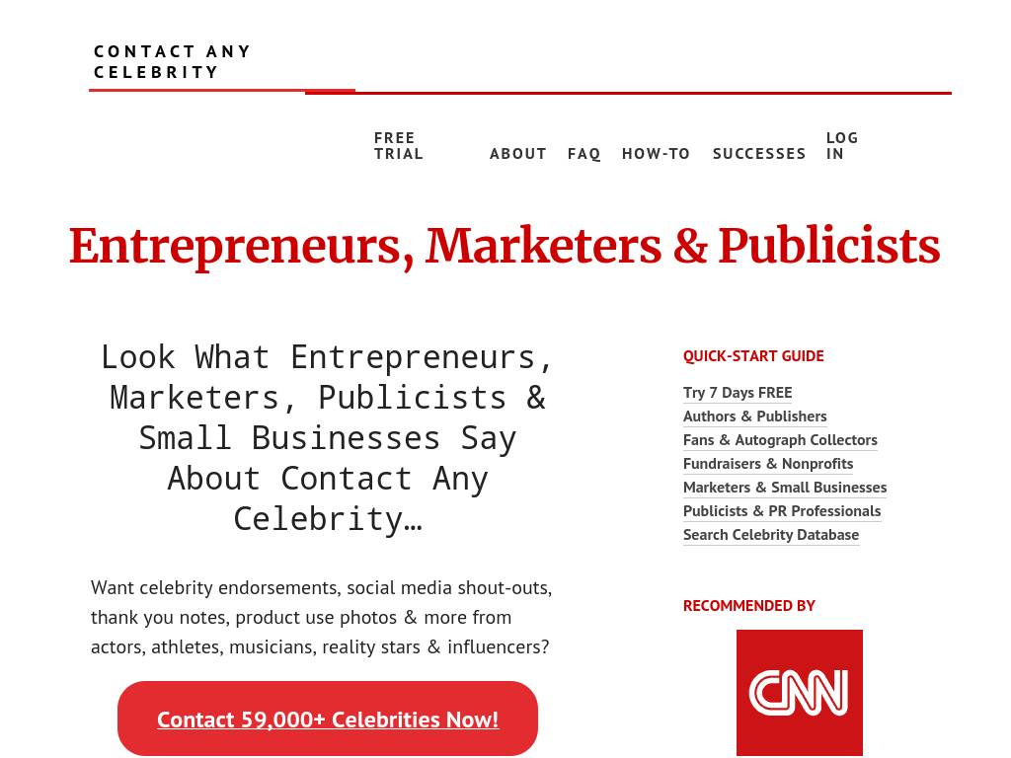Open the Free Trial menu item
The height and width of the screenshot is (758, 1011).
pos(399,146)
